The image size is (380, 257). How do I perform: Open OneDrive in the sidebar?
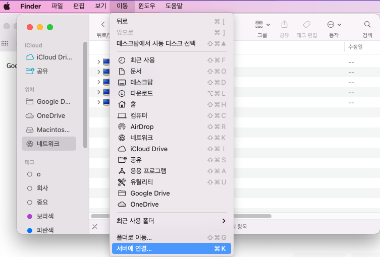tap(49, 116)
